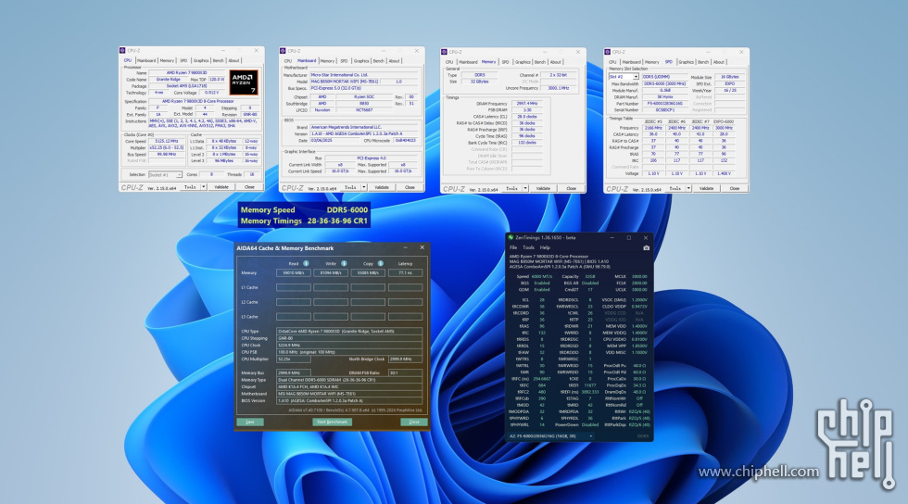Click the CAS# Latency (CL) value in CPU-Z Memory
This screenshot has height=504, width=908.
(527, 117)
